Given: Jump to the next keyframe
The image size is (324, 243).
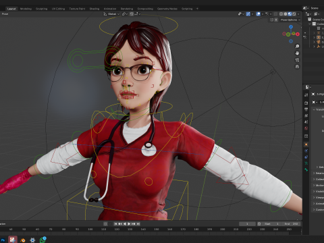Looking at the screenshot, I should 134,224.
